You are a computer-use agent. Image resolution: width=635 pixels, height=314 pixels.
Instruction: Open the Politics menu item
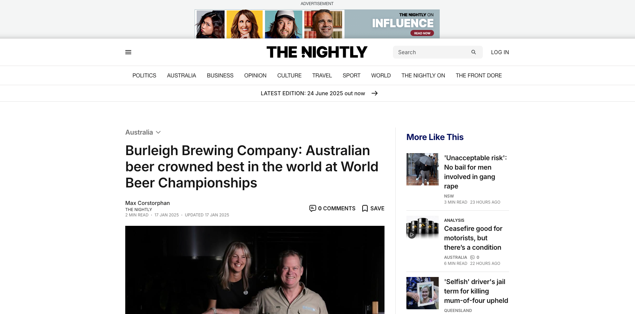(x=144, y=75)
